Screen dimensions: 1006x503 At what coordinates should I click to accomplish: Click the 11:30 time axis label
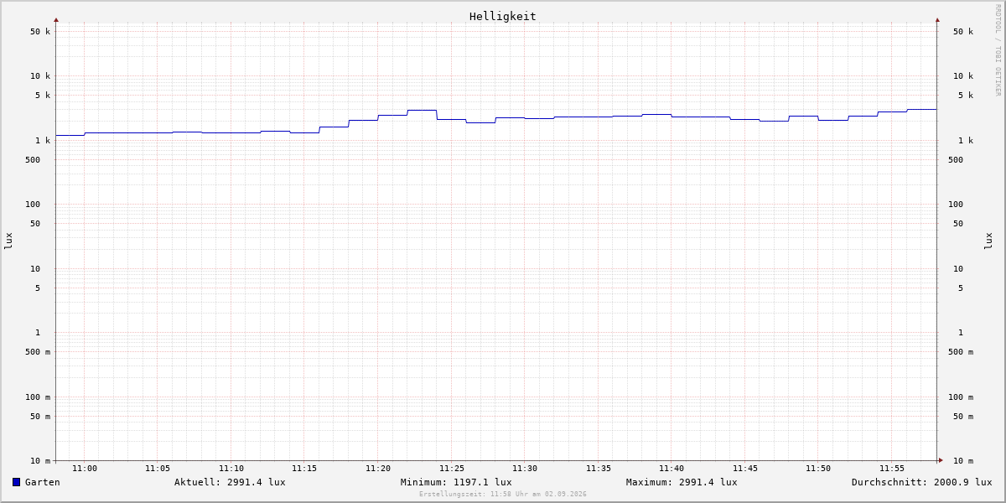coord(525,469)
